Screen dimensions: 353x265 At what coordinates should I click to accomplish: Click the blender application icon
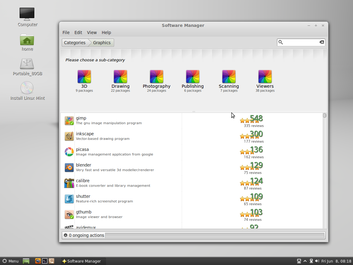pyautogui.click(x=69, y=167)
